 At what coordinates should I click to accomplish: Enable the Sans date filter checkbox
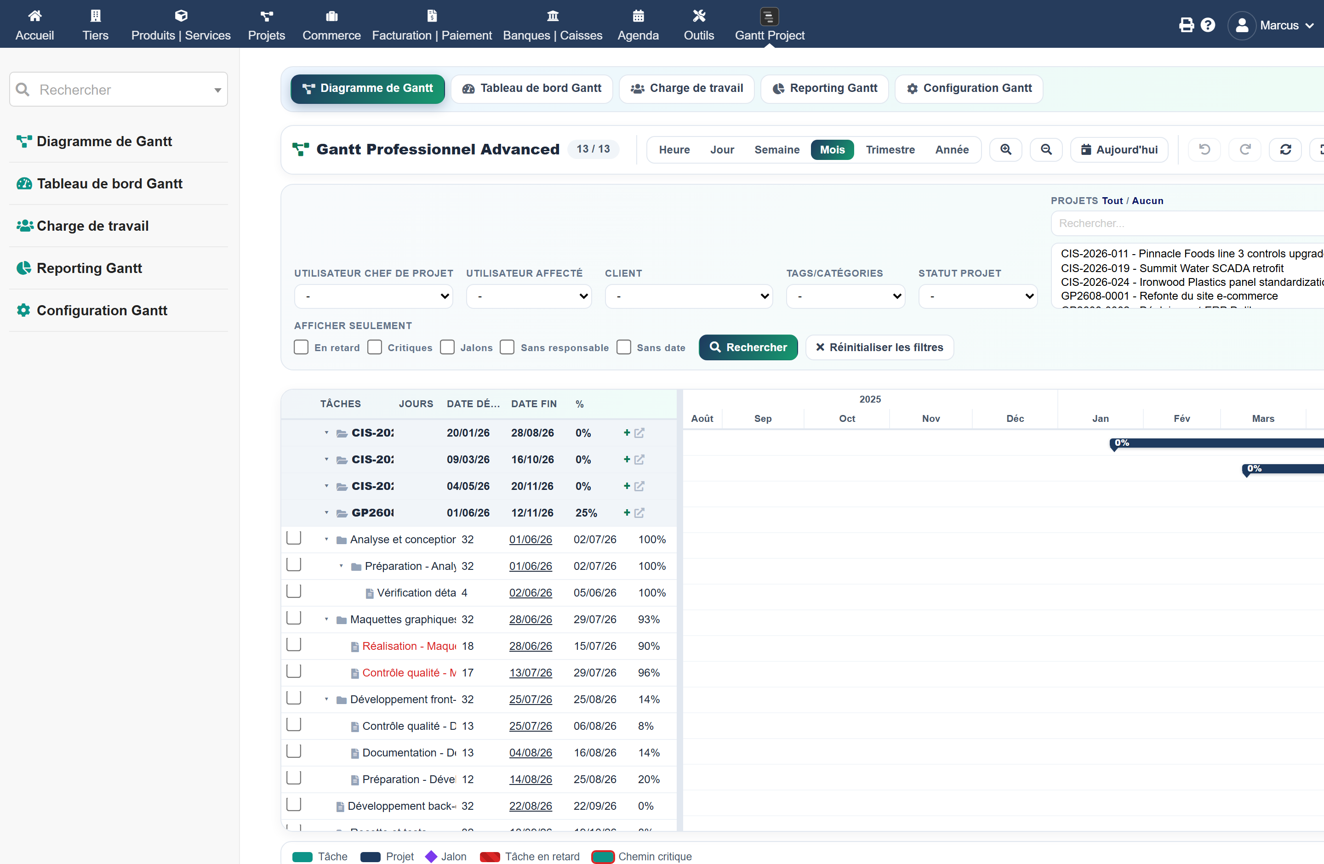(x=624, y=347)
